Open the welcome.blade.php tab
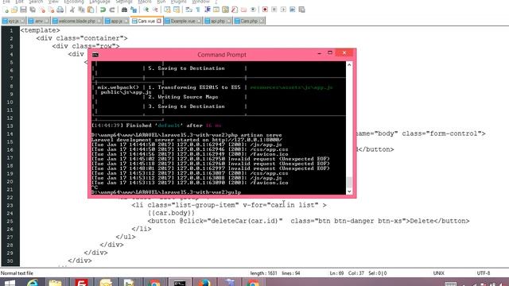Screen dimensions: 509x286 (x=77, y=21)
